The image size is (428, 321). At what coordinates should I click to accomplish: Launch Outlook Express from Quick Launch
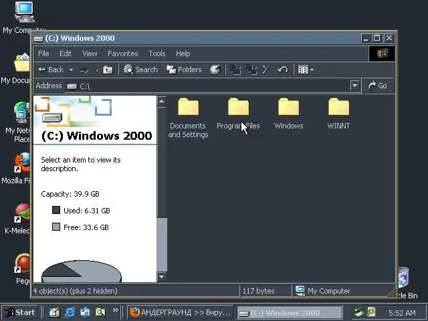[x=85, y=312]
